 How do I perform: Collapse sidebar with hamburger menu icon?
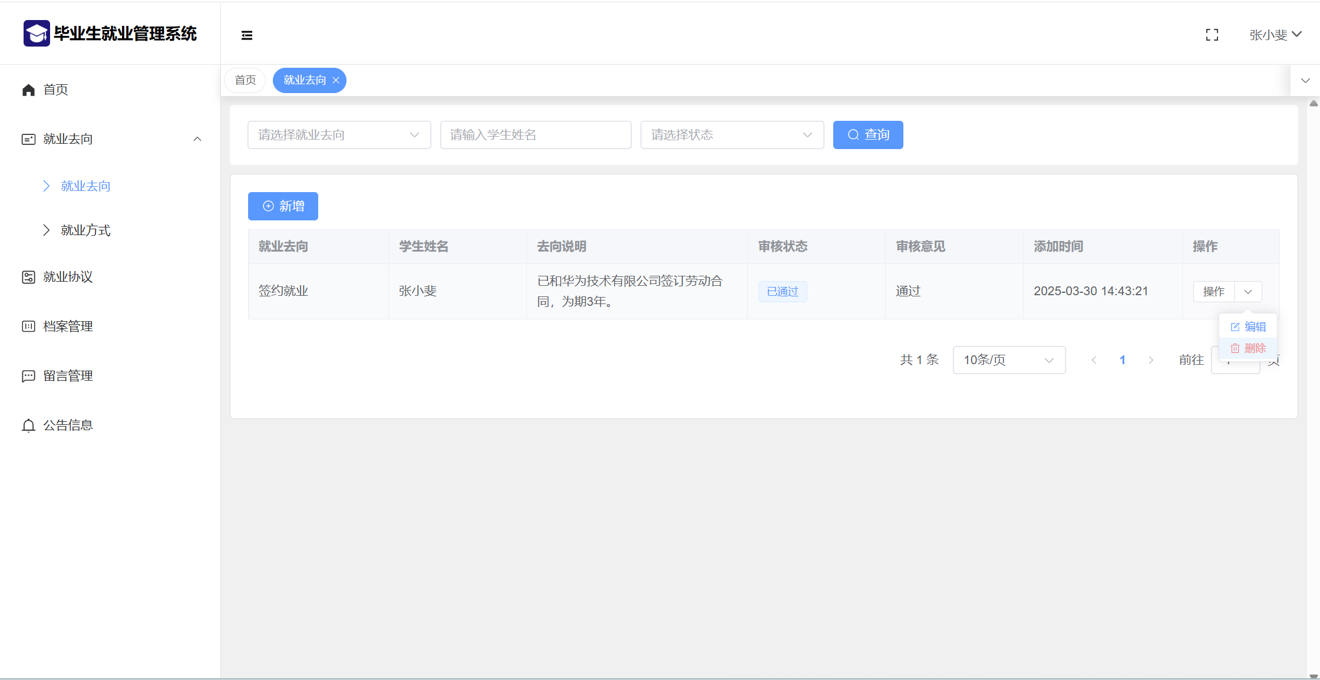pyautogui.click(x=247, y=35)
